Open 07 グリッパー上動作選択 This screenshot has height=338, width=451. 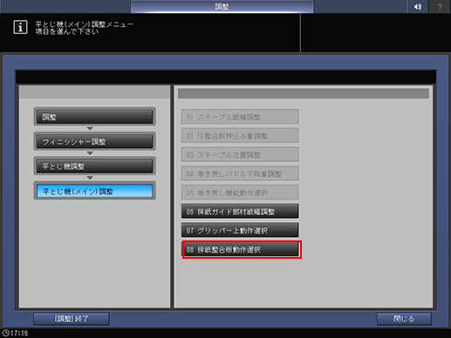point(240,230)
